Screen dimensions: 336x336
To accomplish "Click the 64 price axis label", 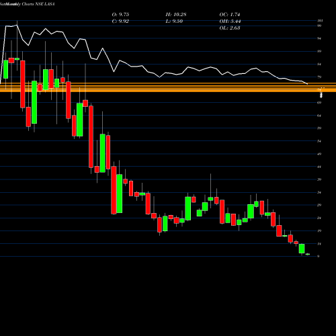I will pyautogui.click(x=319, y=116).
